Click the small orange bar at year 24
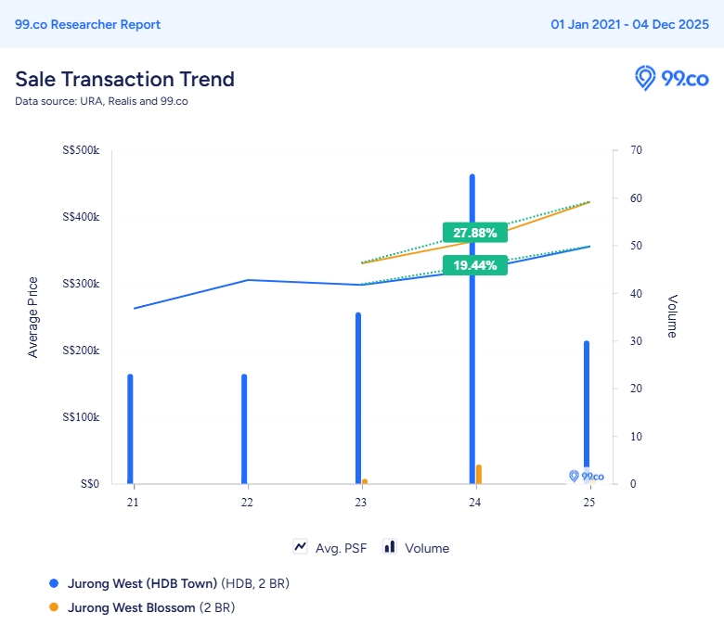Screen dimensions: 724x625 479,474
